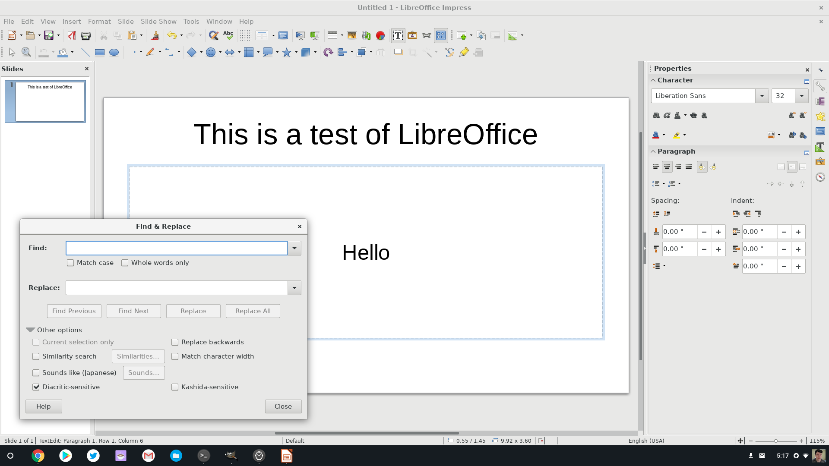Click the zoom slider in status bar

(x=775, y=441)
